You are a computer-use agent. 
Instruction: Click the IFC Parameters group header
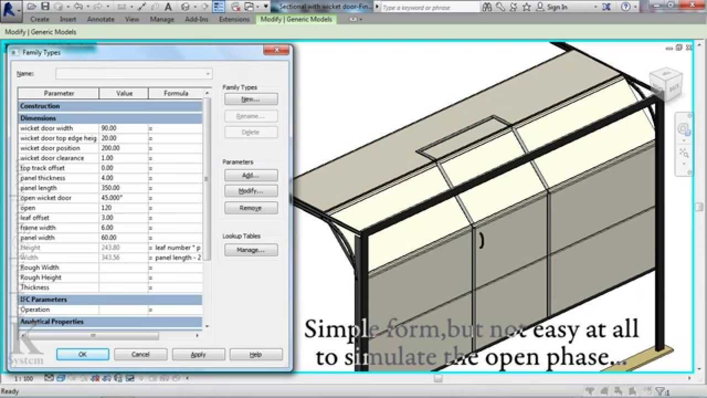coord(110,300)
